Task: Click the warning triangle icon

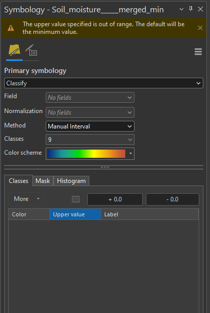Action: tap(11, 28)
